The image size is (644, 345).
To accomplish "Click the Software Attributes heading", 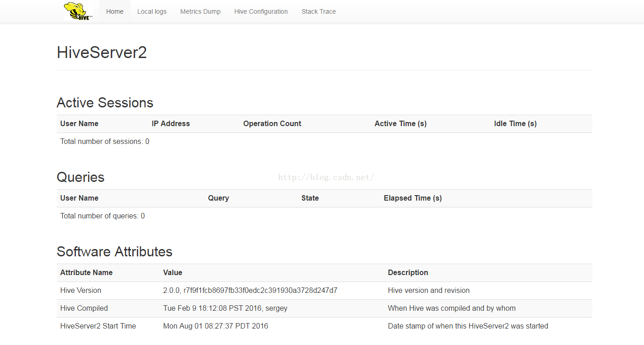I will click(x=114, y=252).
